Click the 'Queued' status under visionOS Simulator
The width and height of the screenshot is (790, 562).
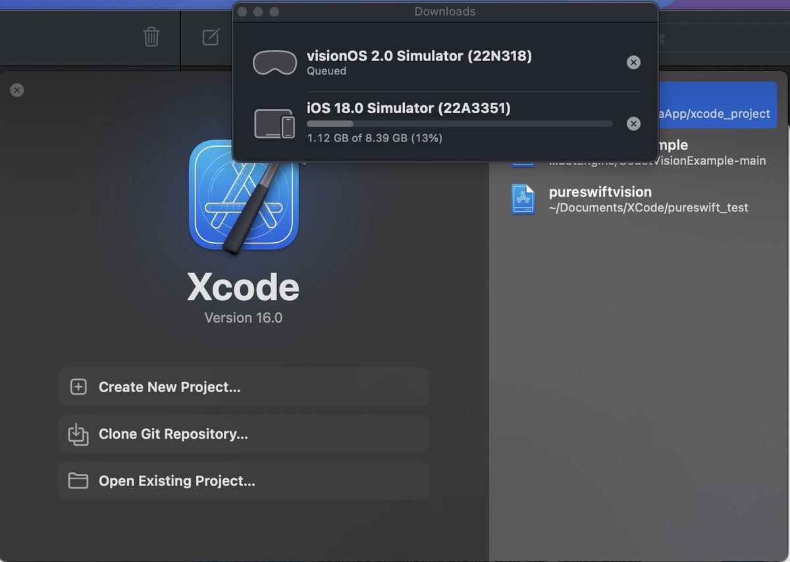pyautogui.click(x=327, y=71)
